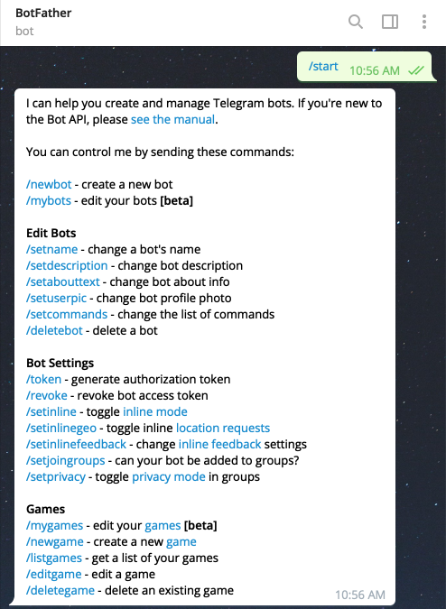446x609 pixels.
Task: Click the BotFather chat title
Action: click(x=43, y=13)
